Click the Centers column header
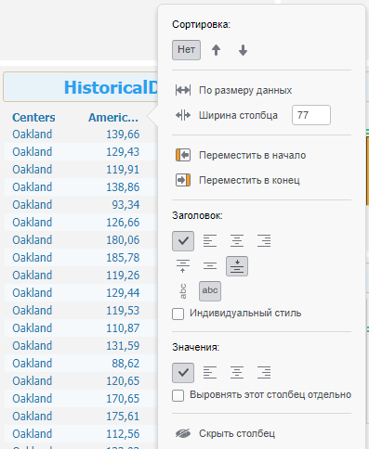 point(33,118)
